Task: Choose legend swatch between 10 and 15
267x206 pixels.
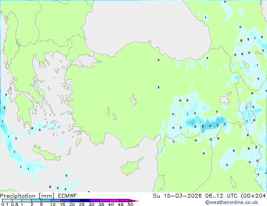Action: 56,201
